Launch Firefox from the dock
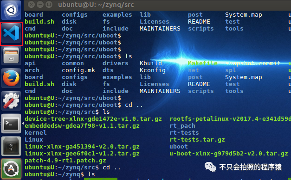This screenshot has width=291, height=180. tap(11, 78)
